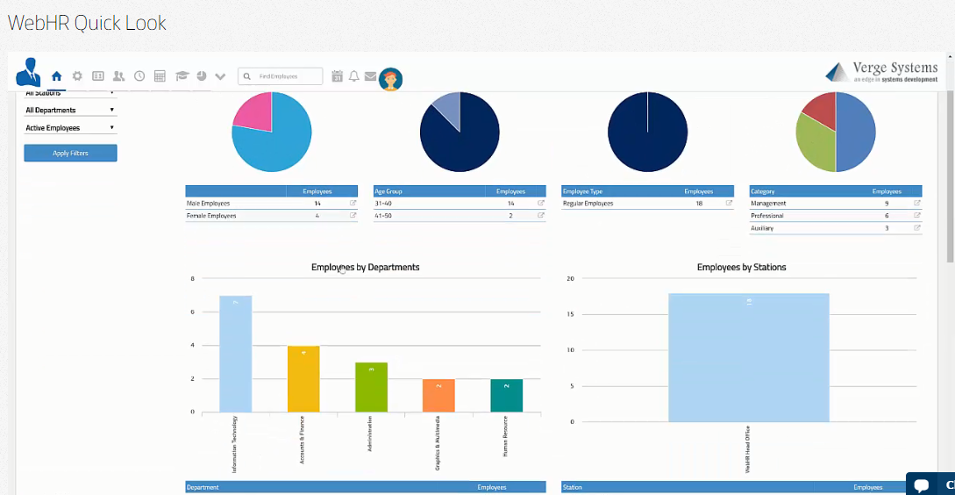Screen dimensions: 955x495
Task: Click the Category column header
Action: 763,191
